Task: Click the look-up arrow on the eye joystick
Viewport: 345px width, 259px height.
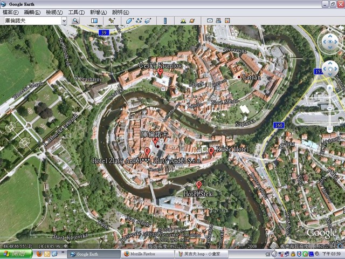Action: [330, 36]
